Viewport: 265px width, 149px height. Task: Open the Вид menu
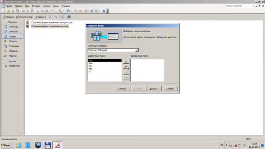pyautogui.click(x=27, y=6)
